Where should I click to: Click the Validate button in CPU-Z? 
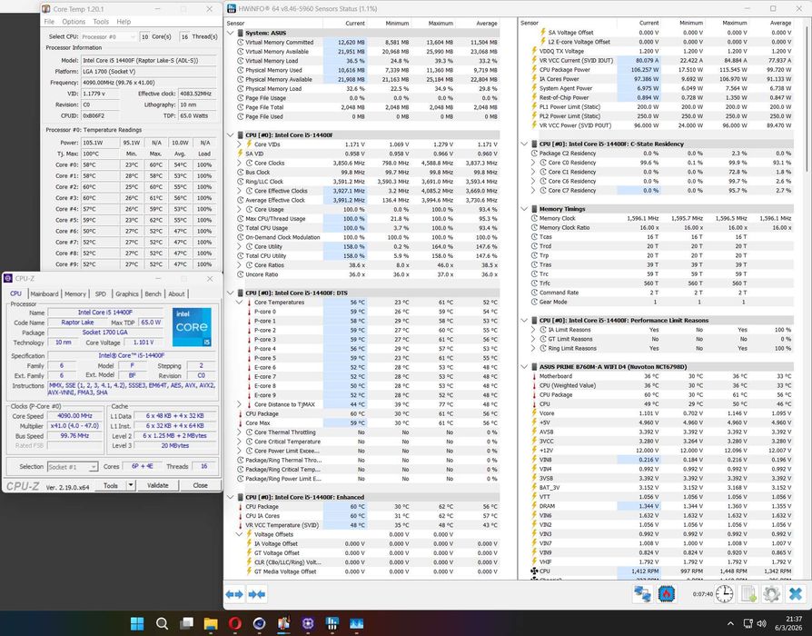coord(158,485)
